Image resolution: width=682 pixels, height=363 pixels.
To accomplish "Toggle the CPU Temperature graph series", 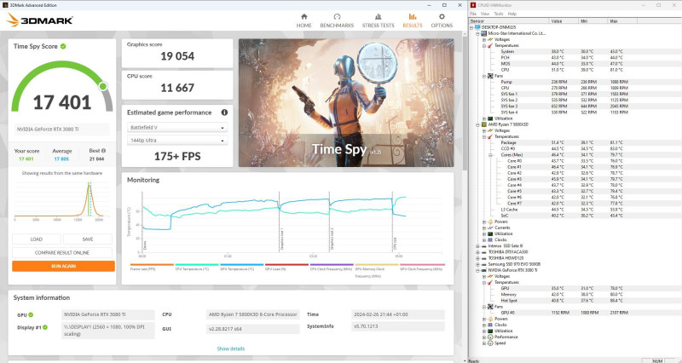I will click(197, 267).
